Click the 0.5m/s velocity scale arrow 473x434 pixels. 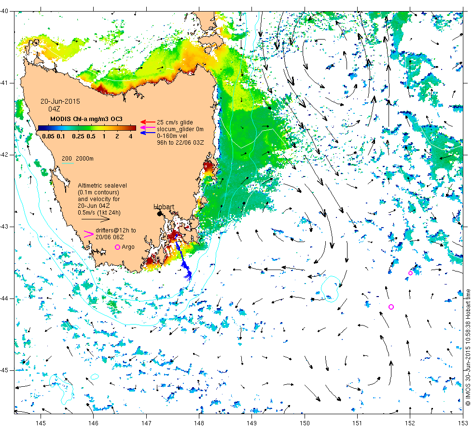click(x=96, y=219)
